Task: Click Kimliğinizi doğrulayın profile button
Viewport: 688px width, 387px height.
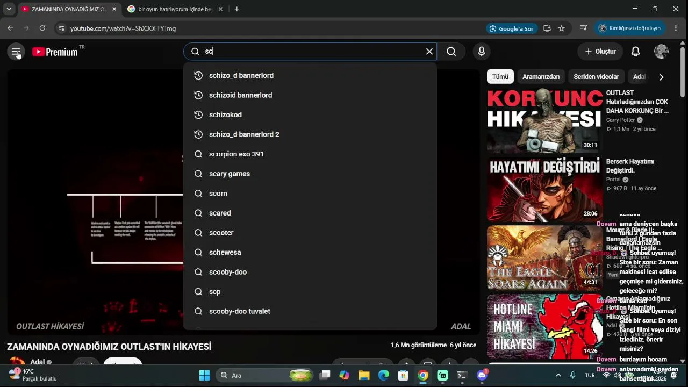Action: pyautogui.click(x=629, y=28)
